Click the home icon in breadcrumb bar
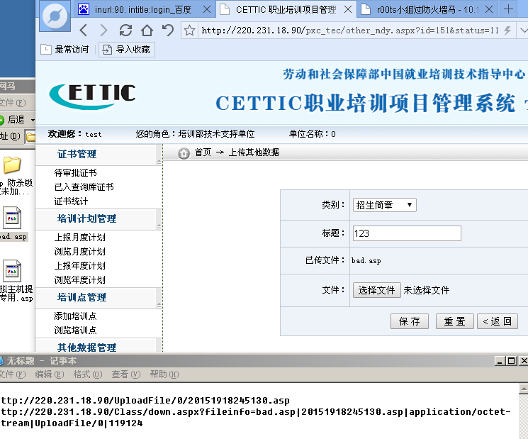Image resolution: width=528 pixels, height=439 pixels. tap(184, 153)
